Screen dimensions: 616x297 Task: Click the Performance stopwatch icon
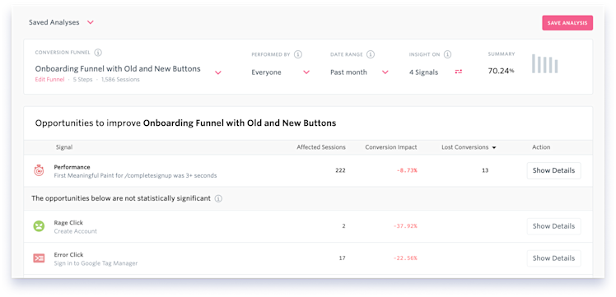point(39,171)
